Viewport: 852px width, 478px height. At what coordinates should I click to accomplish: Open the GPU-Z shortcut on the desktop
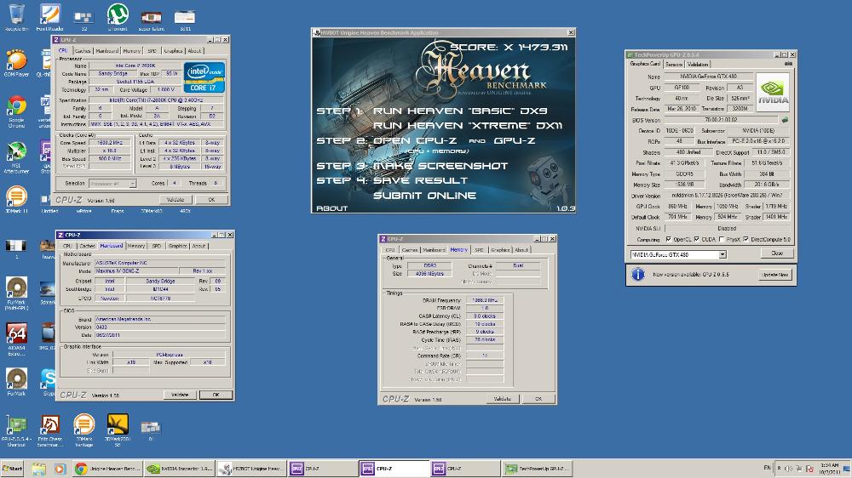(x=16, y=430)
